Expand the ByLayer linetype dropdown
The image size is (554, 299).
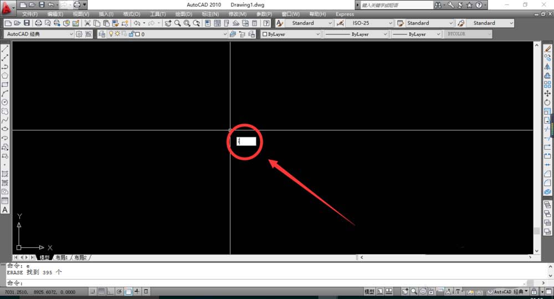click(x=385, y=34)
